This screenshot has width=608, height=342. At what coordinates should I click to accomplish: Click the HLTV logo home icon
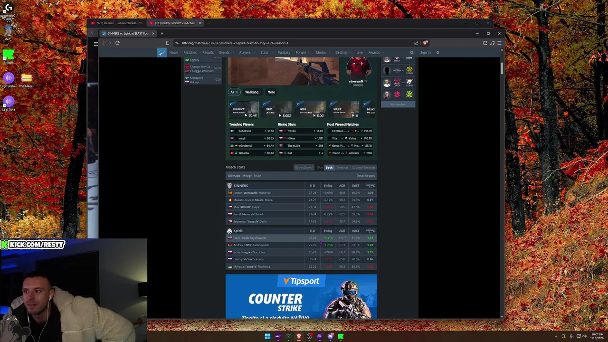pyautogui.click(x=162, y=52)
